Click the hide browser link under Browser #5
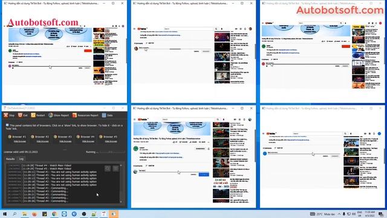This screenshot has height=218, width=387. [x=111, y=142]
